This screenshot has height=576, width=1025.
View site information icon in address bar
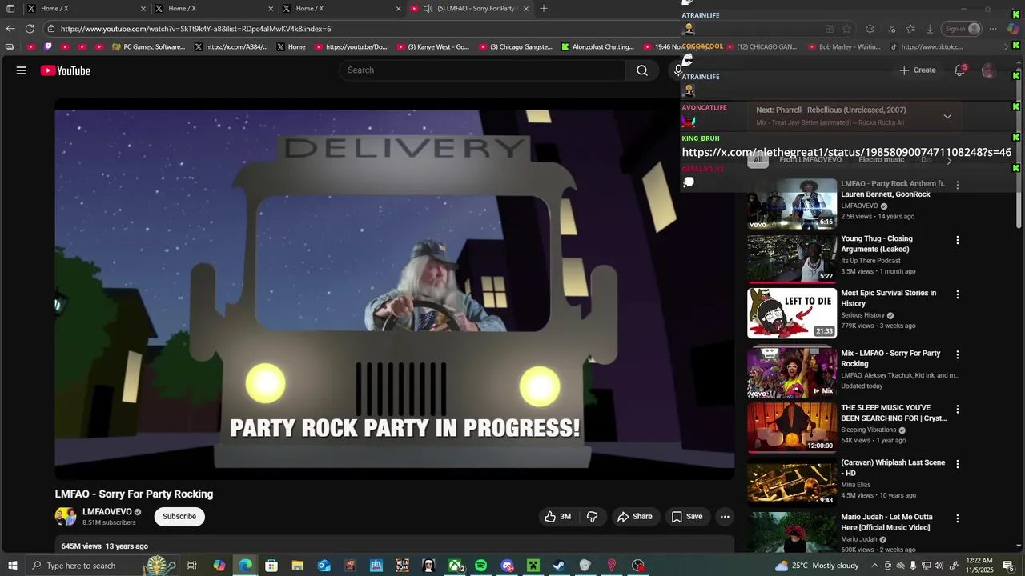[51, 29]
